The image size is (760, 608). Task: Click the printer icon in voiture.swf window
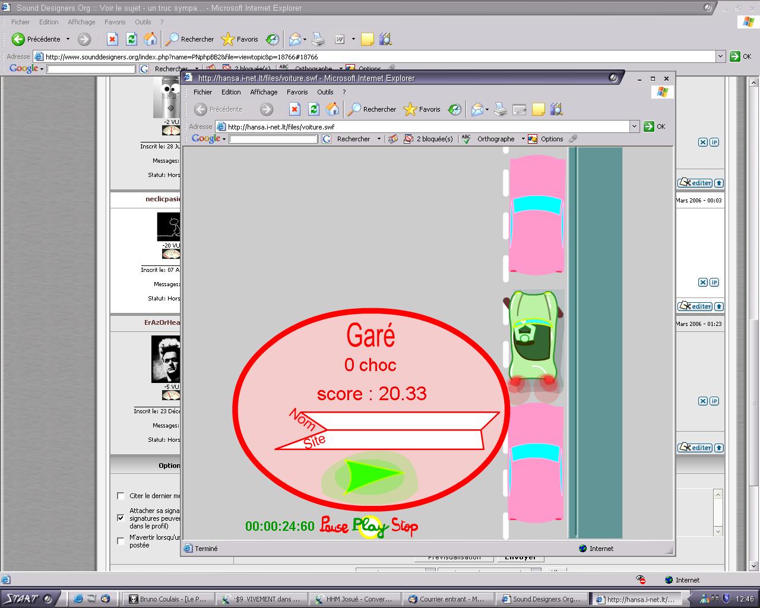pos(501,109)
